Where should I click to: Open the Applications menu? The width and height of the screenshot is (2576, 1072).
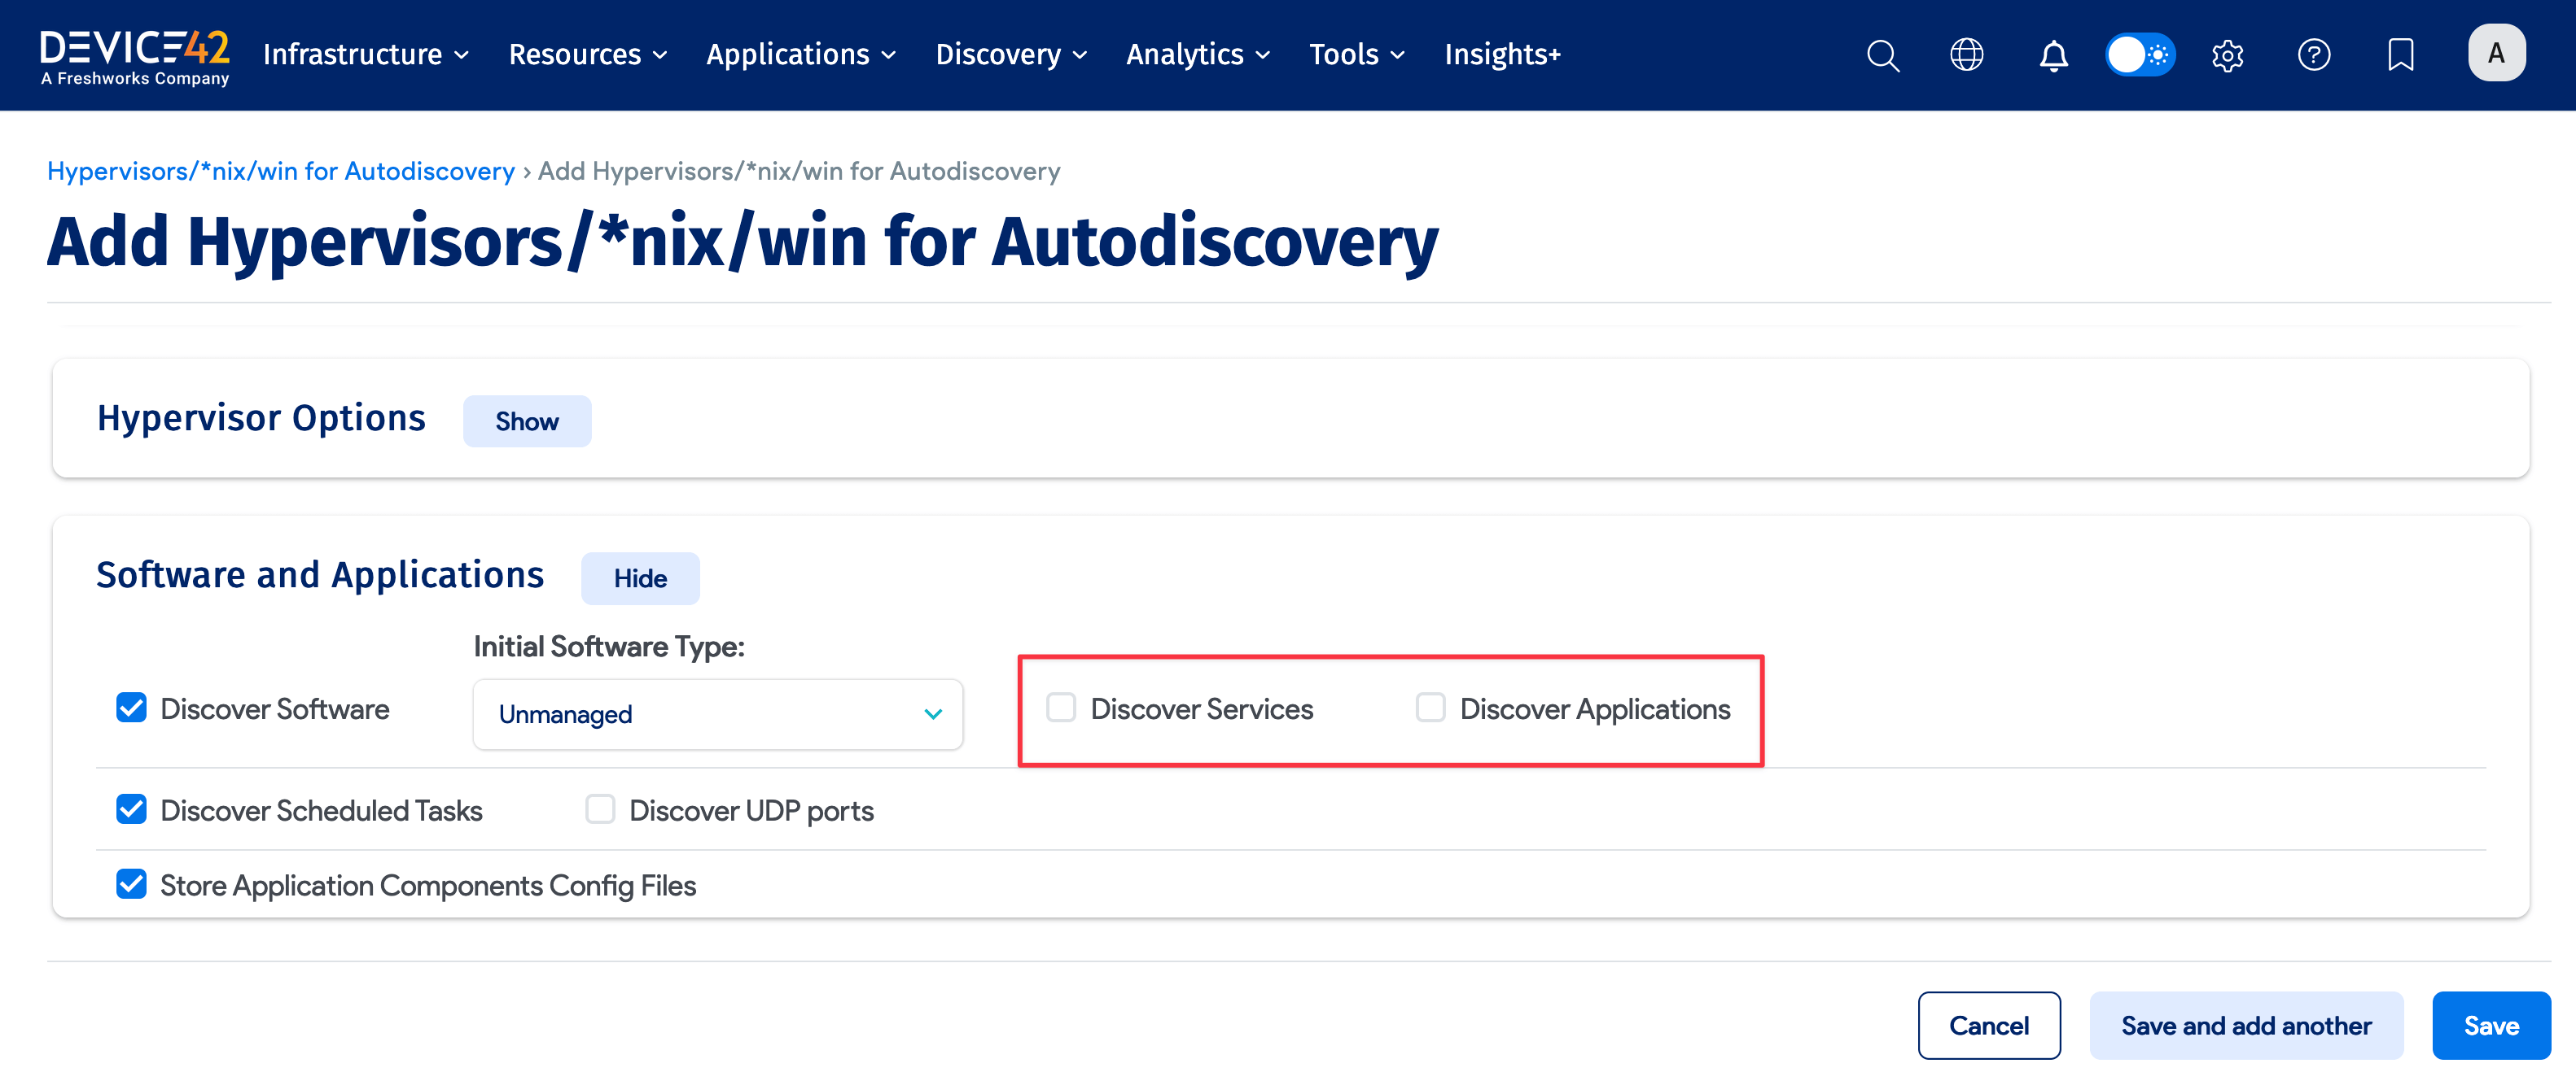pyautogui.click(x=787, y=55)
